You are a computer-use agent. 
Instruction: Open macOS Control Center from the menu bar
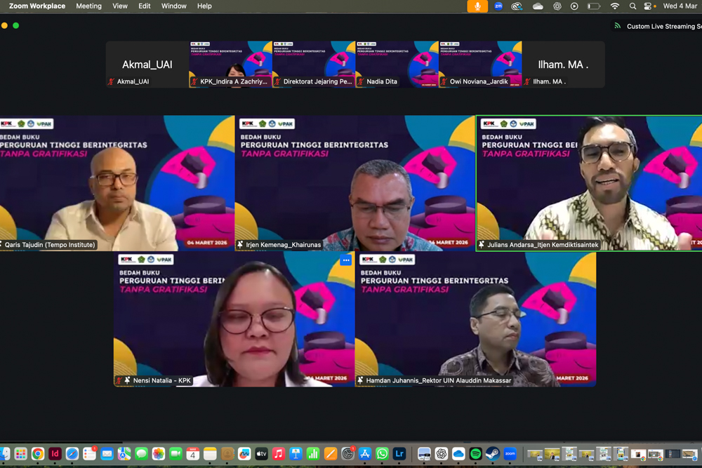click(648, 6)
